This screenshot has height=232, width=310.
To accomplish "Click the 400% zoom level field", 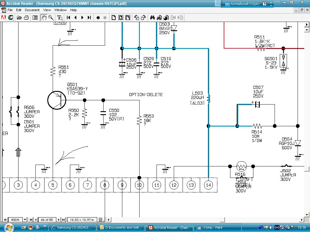I will click(15, 220).
